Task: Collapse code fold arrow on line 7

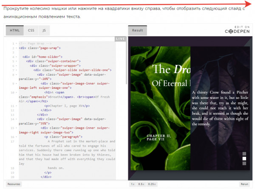Action: (16, 70)
